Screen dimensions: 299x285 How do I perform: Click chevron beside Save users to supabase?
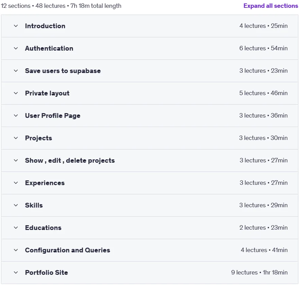16,71
